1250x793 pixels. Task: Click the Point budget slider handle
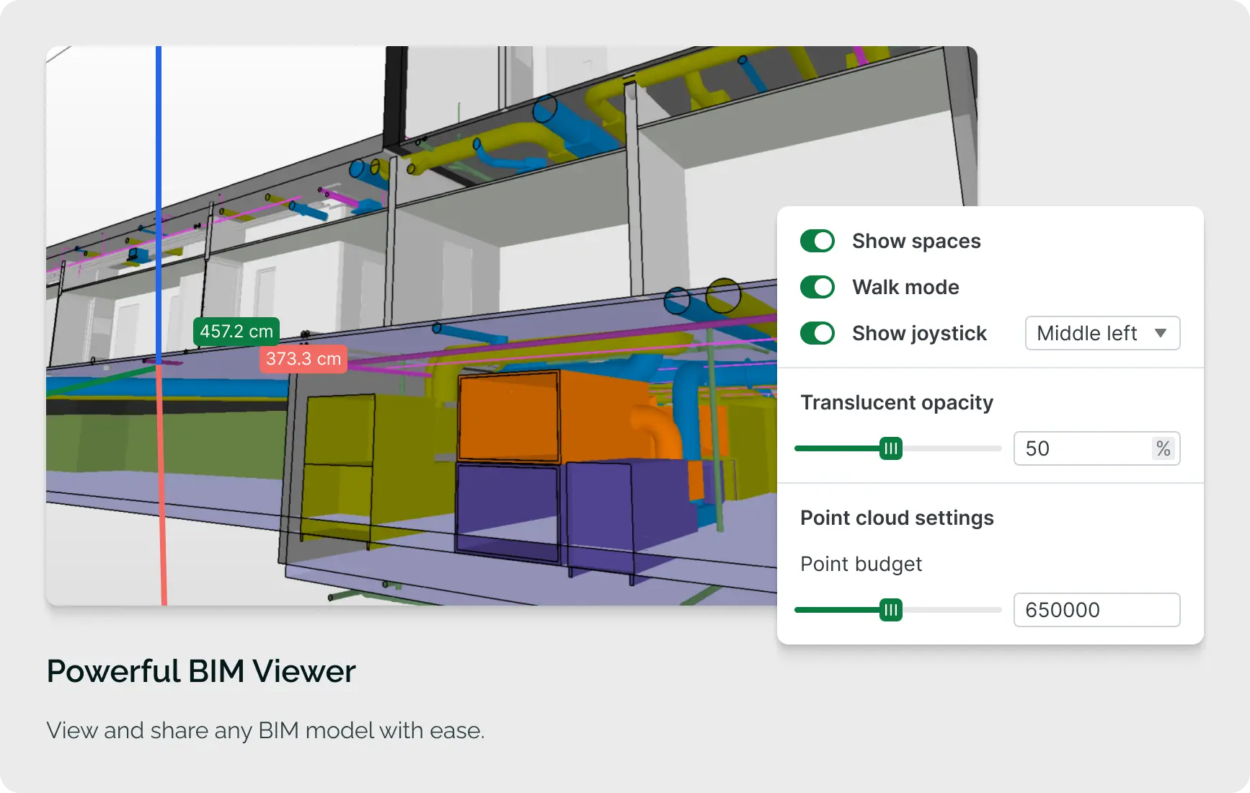click(x=892, y=610)
